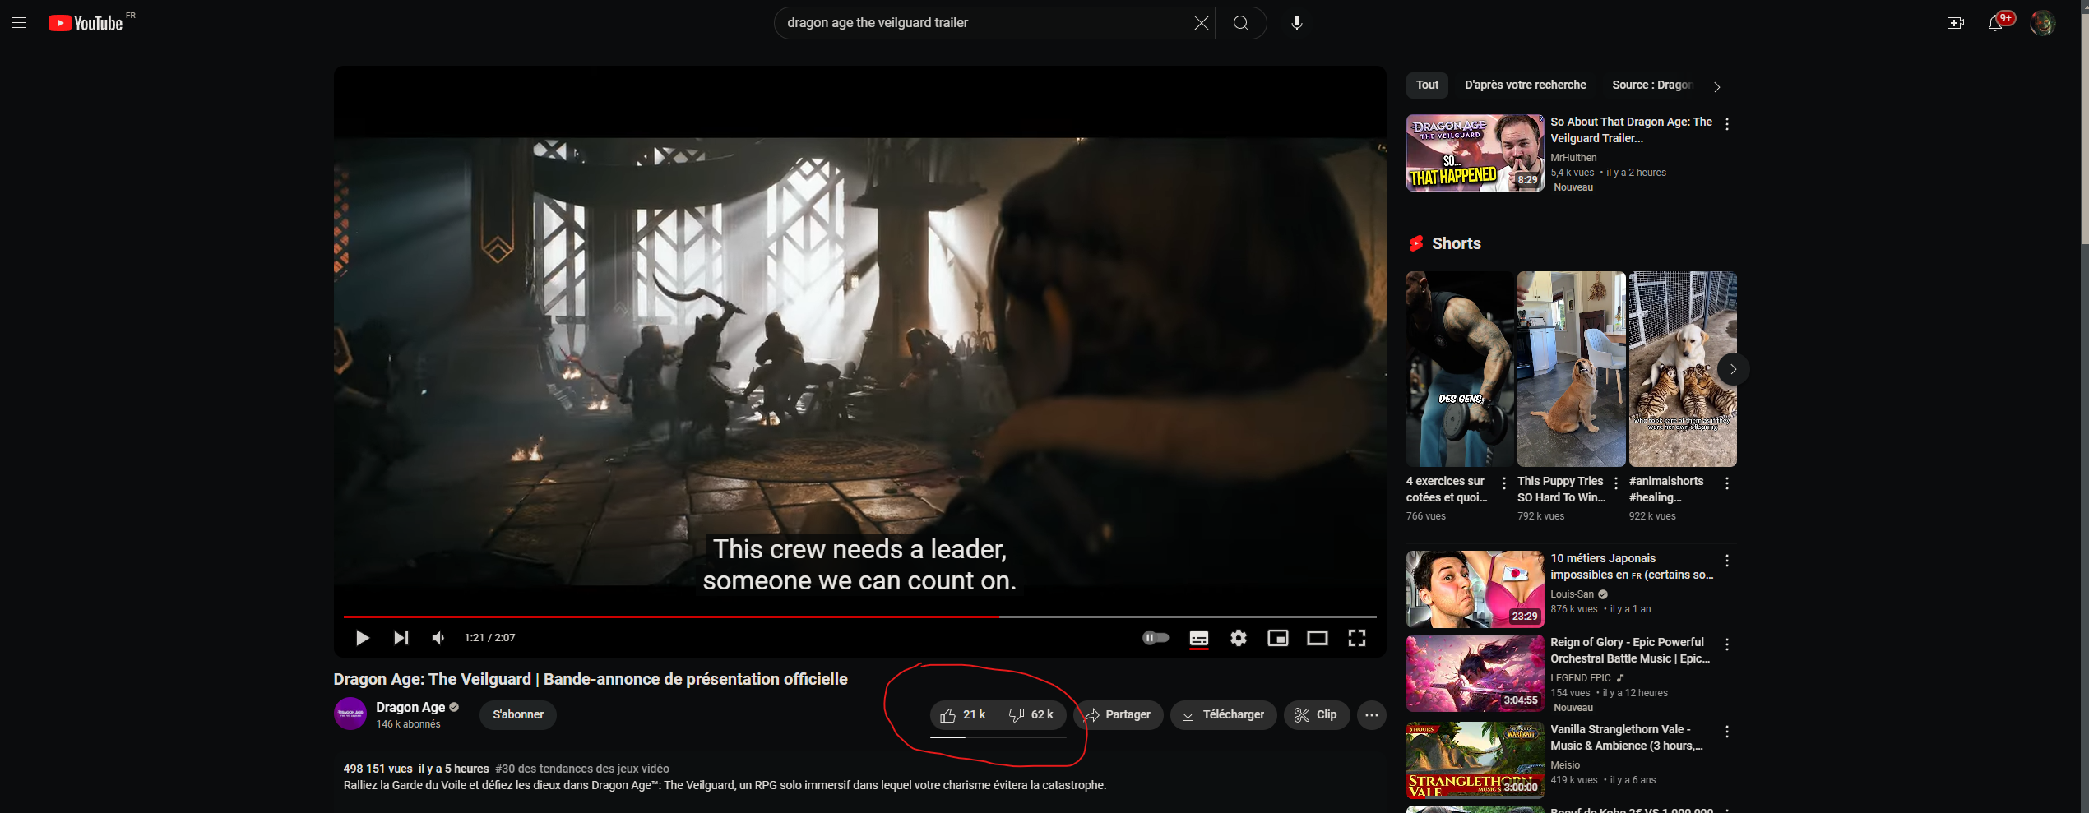Image resolution: width=2089 pixels, height=813 pixels.
Task: Open options for the 10 métiers Japonais video
Action: coord(1727,561)
